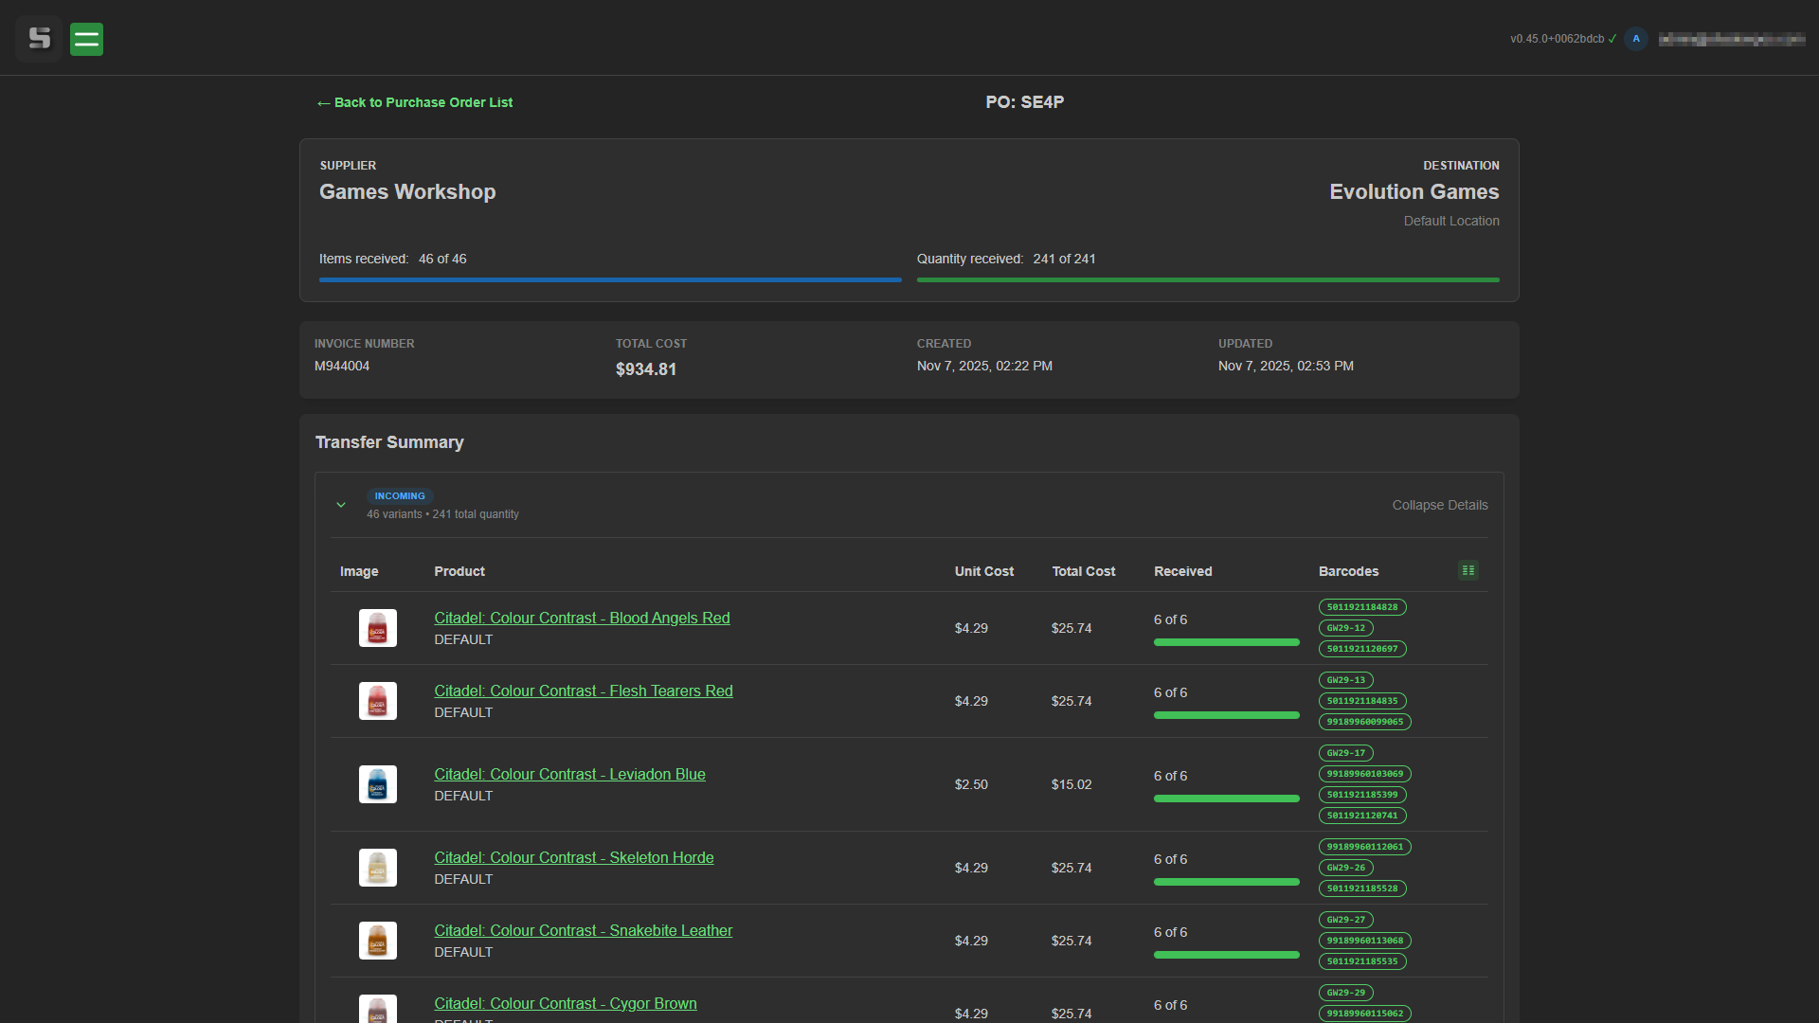Click the Leviadon Blue paint image
Viewport: 1819px width, 1023px height.
coord(377,784)
